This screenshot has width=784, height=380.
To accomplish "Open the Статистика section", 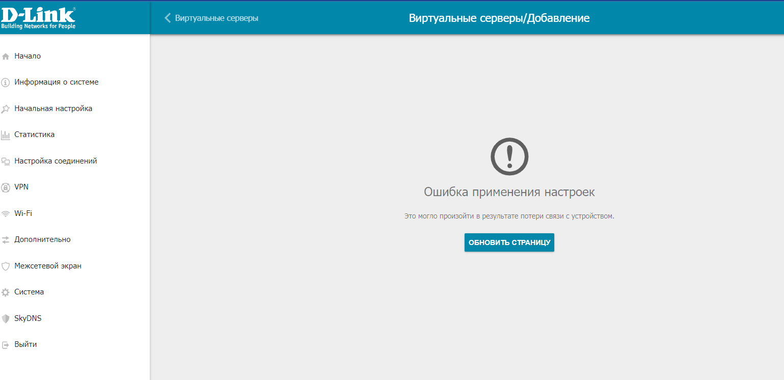I will pos(35,134).
